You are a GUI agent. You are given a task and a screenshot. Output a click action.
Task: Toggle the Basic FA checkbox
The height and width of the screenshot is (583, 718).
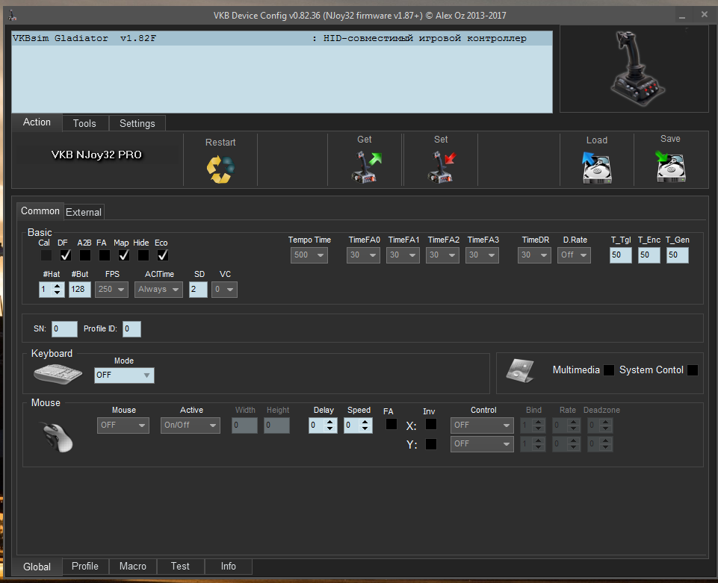click(105, 255)
